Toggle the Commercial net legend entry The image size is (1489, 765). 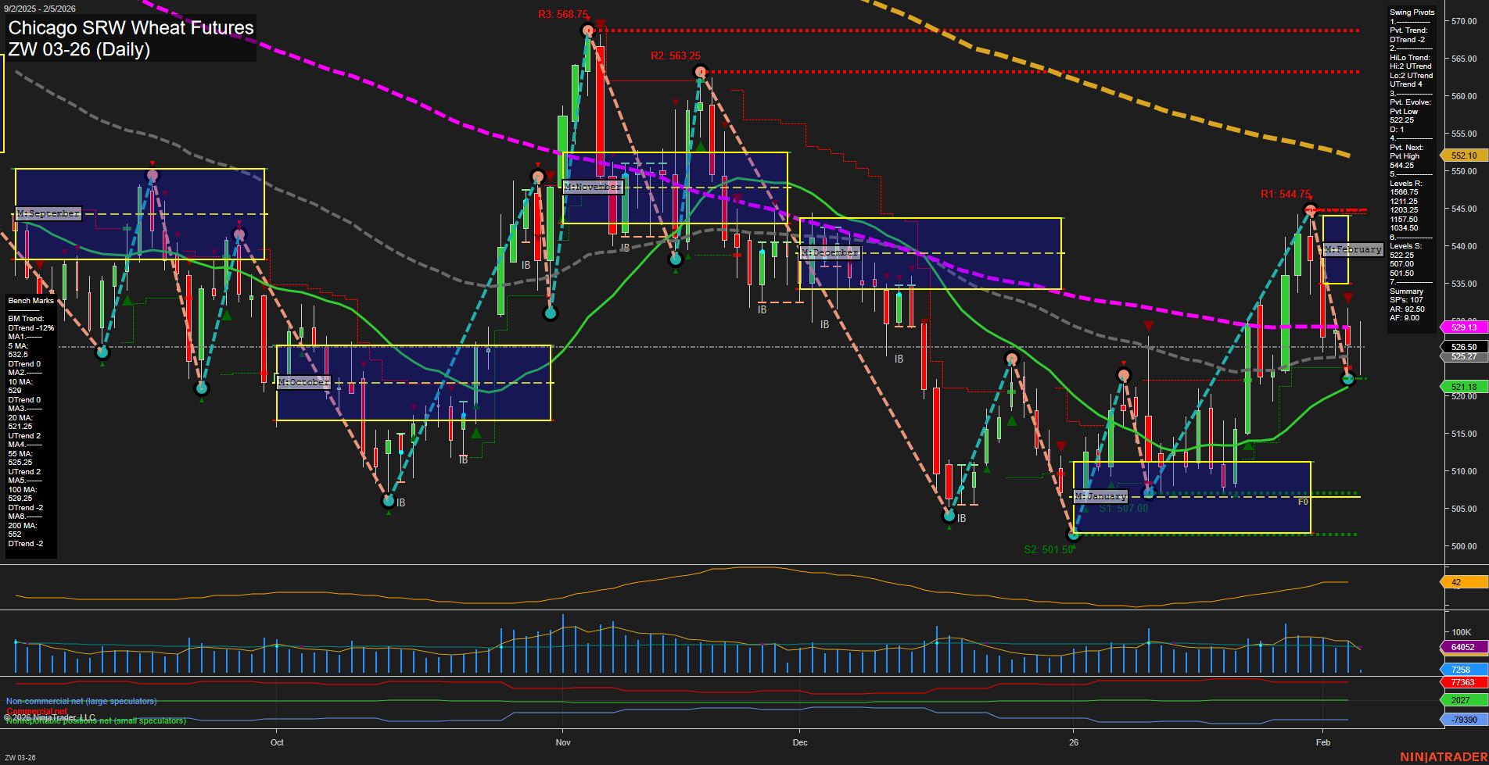[x=38, y=710]
